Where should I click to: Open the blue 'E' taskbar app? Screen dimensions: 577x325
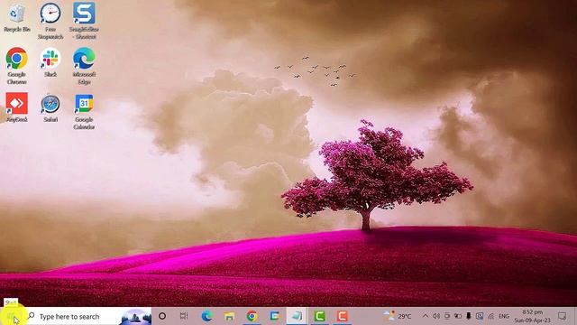274,316
